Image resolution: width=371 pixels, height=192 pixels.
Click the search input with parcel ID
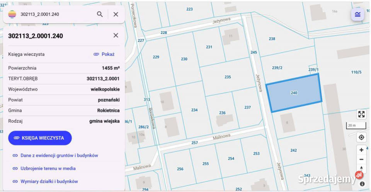(57, 14)
